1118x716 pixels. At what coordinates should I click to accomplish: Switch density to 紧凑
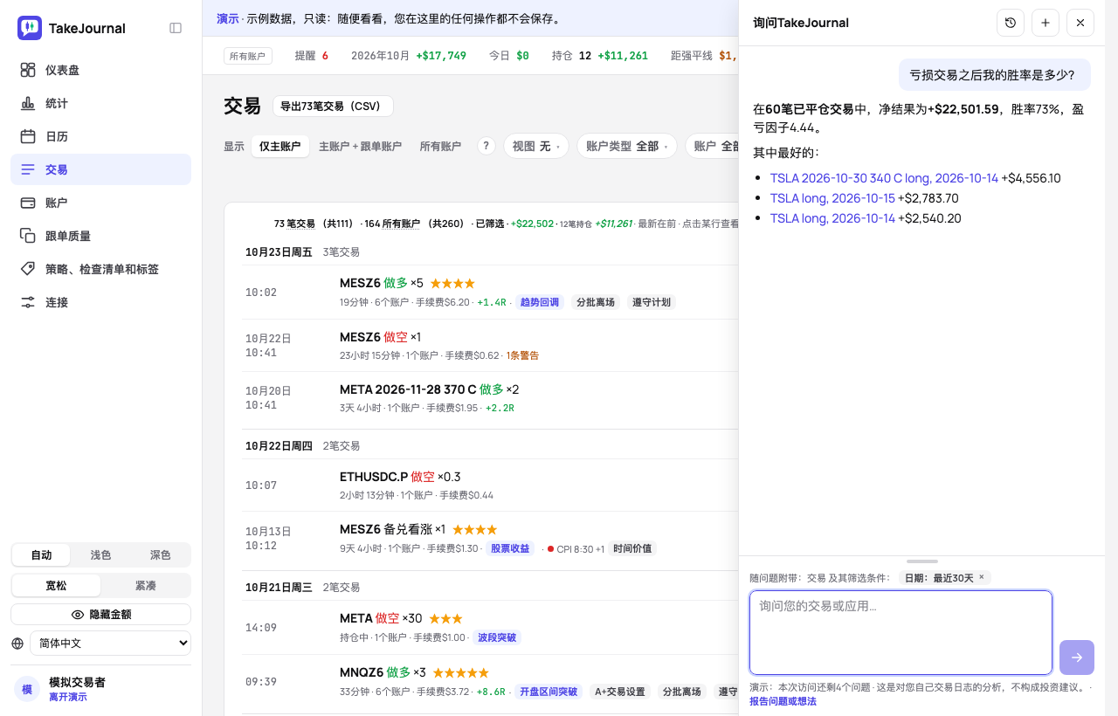coord(146,585)
